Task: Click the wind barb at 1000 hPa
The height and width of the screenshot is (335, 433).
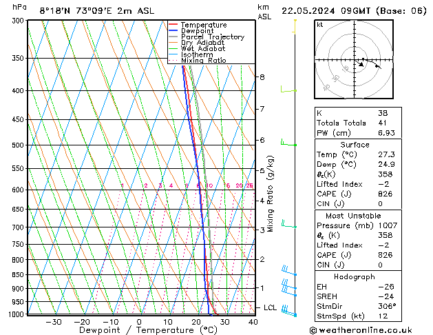Action: click(289, 311)
